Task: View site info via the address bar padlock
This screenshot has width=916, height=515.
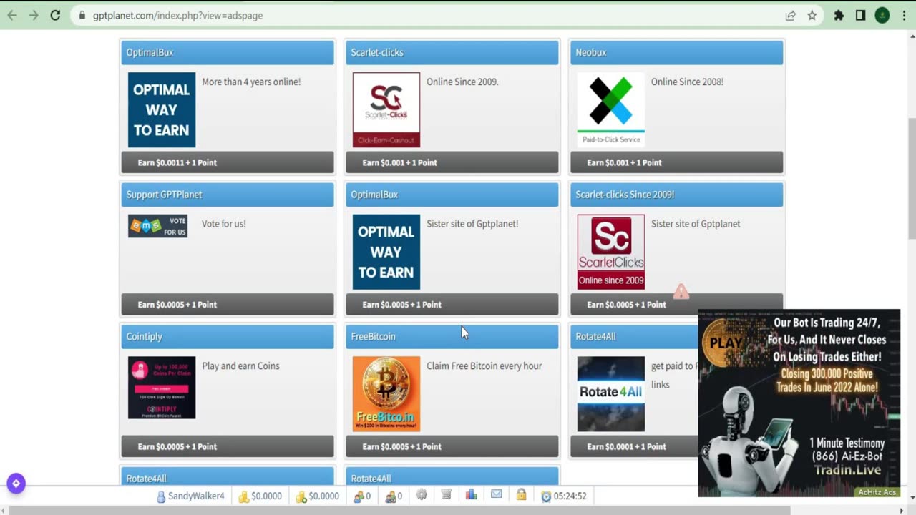Action: coord(83,16)
